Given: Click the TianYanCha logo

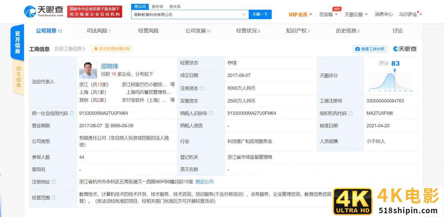Looking at the screenshot, I should [44, 11].
